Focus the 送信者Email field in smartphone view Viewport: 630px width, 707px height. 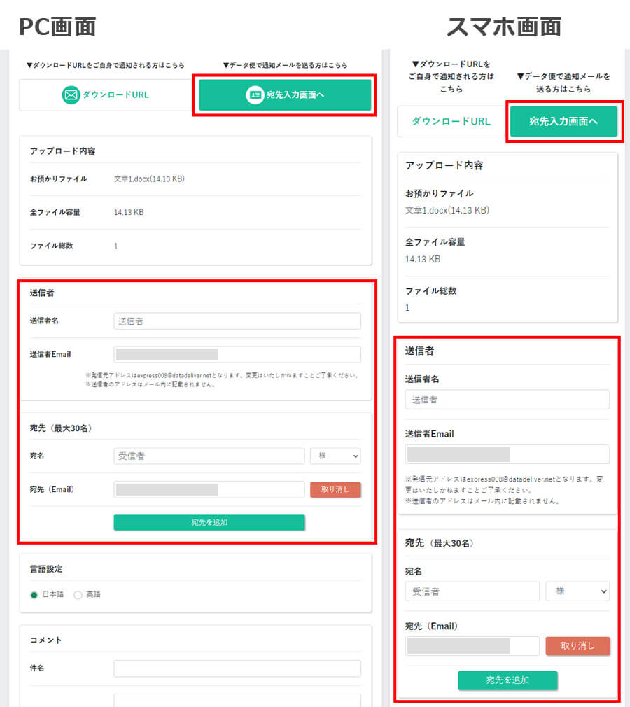click(x=507, y=454)
